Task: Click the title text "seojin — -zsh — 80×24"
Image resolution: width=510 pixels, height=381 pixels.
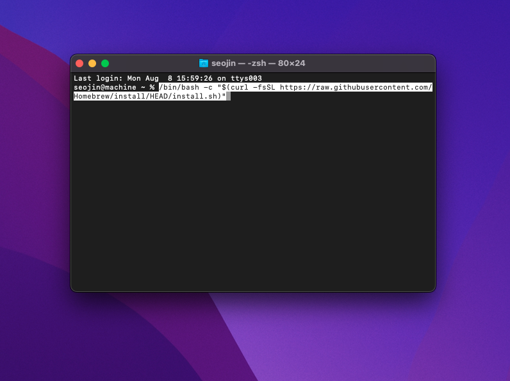Action: [258, 63]
